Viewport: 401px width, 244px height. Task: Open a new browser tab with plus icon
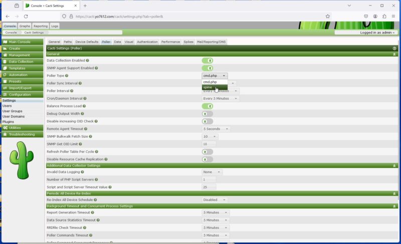85,6
